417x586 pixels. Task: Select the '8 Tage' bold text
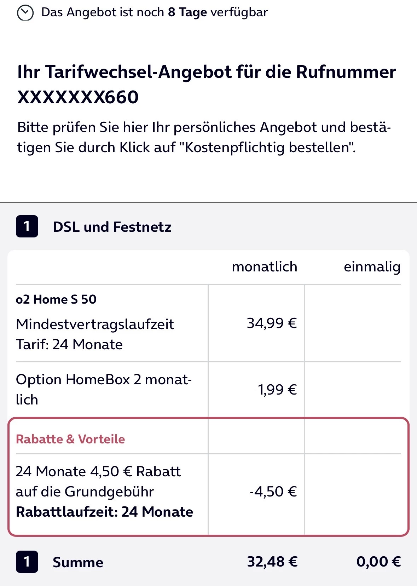pos(187,12)
